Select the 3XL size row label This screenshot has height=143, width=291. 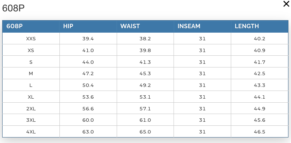coord(31,120)
